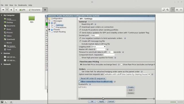
Task: Click show places icon in status bar
Action: 2,102
